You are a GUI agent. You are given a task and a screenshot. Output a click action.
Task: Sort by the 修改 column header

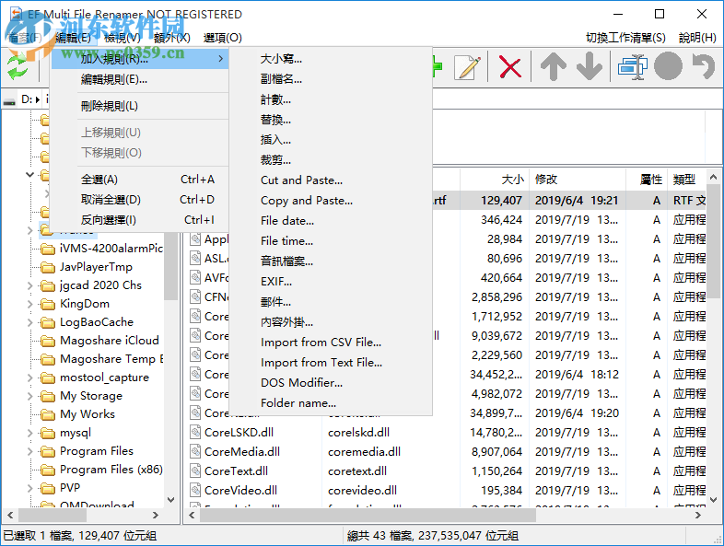click(578, 180)
